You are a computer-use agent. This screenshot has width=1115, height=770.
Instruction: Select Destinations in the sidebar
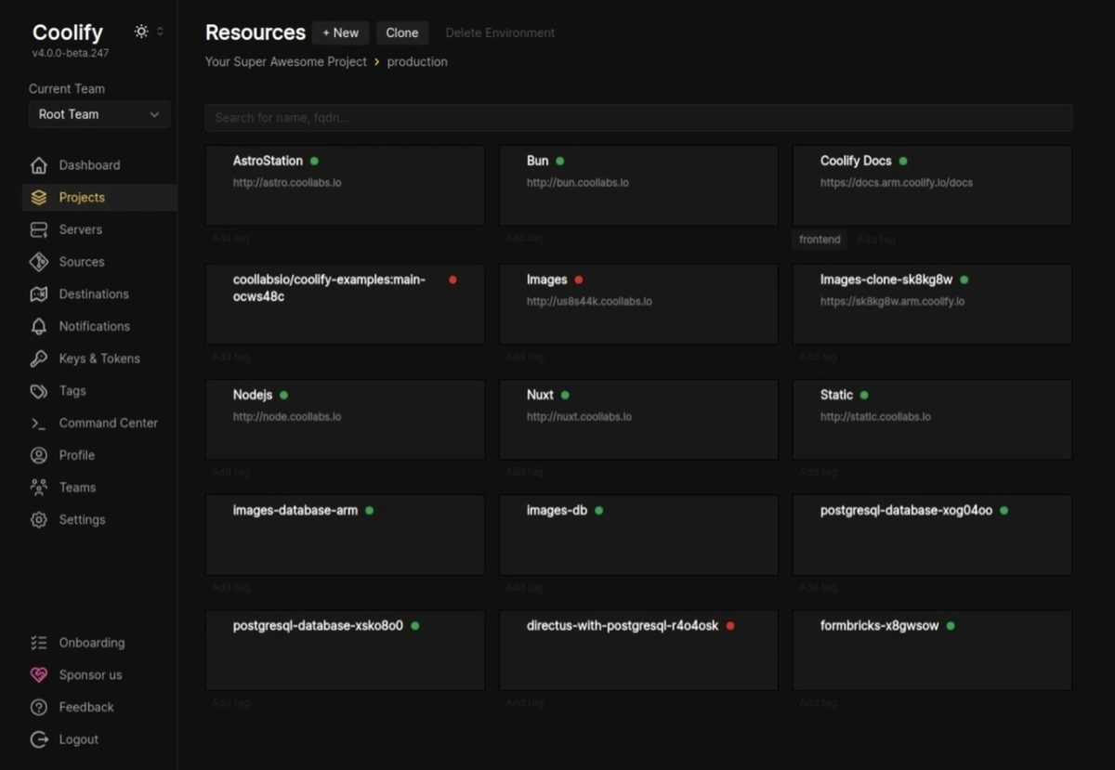pyautogui.click(x=99, y=294)
